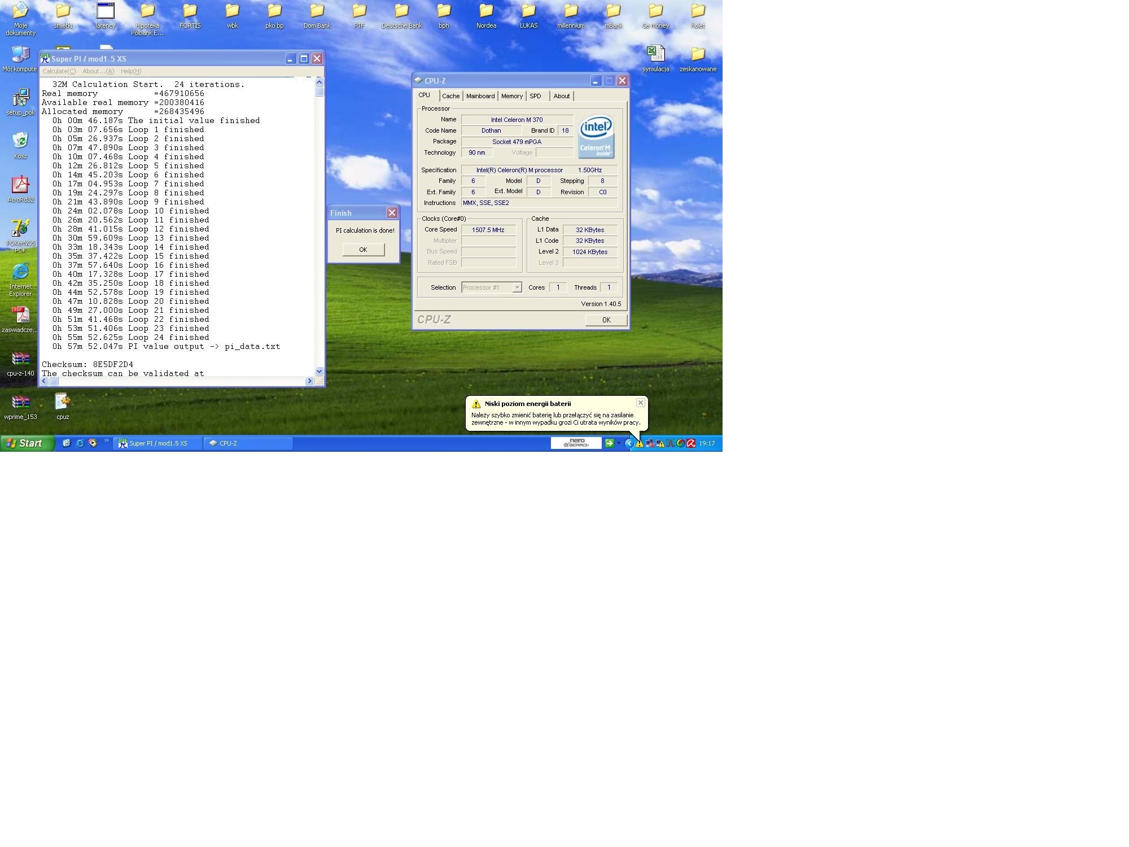Screen dimensions: 1129x847
Task: Click the Intel Celeron M 370 name field
Action: pyautogui.click(x=517, y=120)
